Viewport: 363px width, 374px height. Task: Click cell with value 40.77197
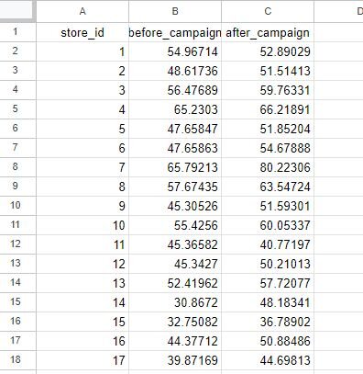pos(268,244)
